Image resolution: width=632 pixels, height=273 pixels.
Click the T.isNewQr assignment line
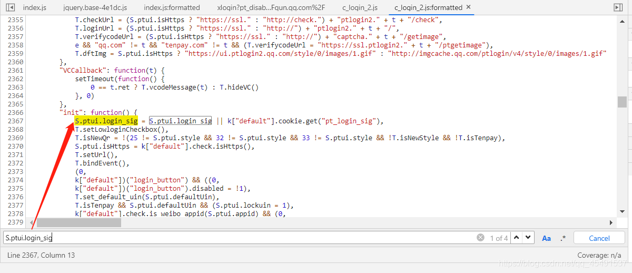(x=290, y=138)
